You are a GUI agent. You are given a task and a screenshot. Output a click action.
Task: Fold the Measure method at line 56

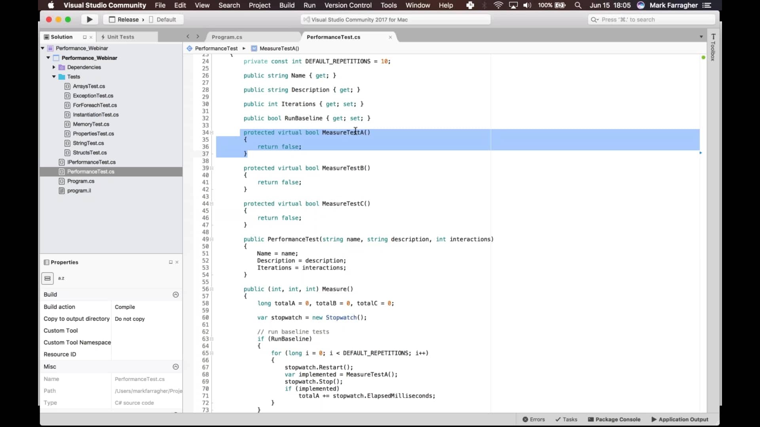(212, 289)
